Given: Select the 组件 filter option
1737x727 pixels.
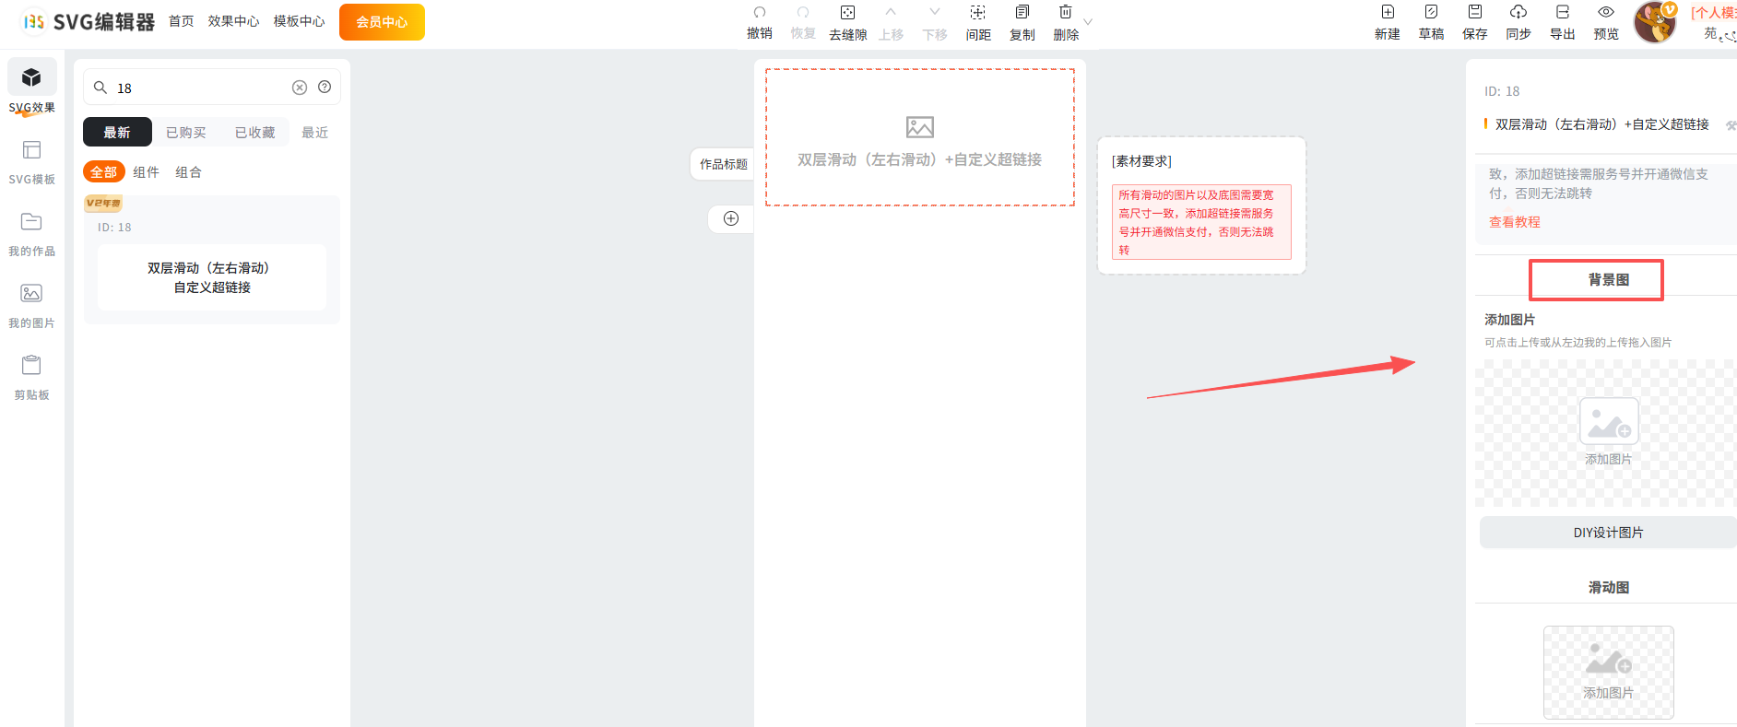Looking at the screenshot, I should click(146, 172).
